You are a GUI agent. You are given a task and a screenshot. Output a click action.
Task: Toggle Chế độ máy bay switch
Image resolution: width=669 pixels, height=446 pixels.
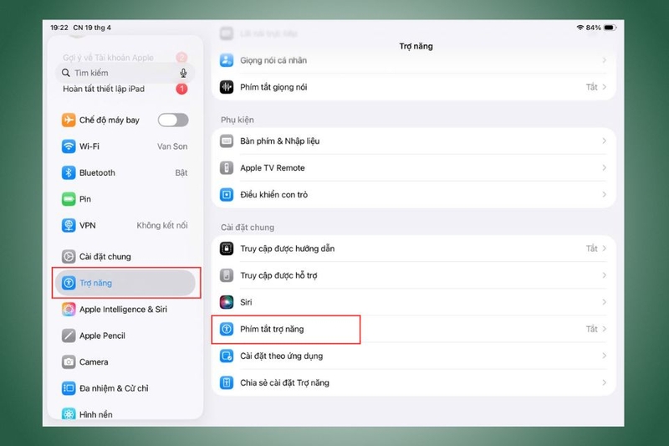[x=173, y=120]
